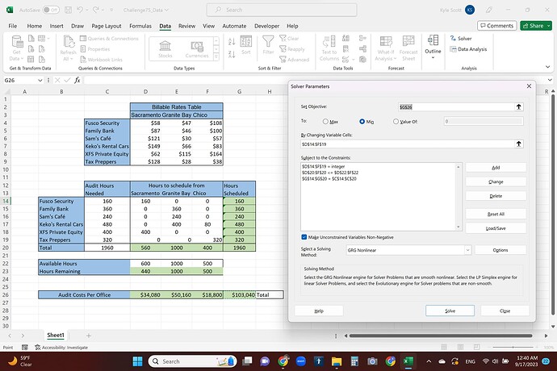Viewport: 557px width, 371px height.
Task: Expand Data Types gallery arrow
Action: 216,56
